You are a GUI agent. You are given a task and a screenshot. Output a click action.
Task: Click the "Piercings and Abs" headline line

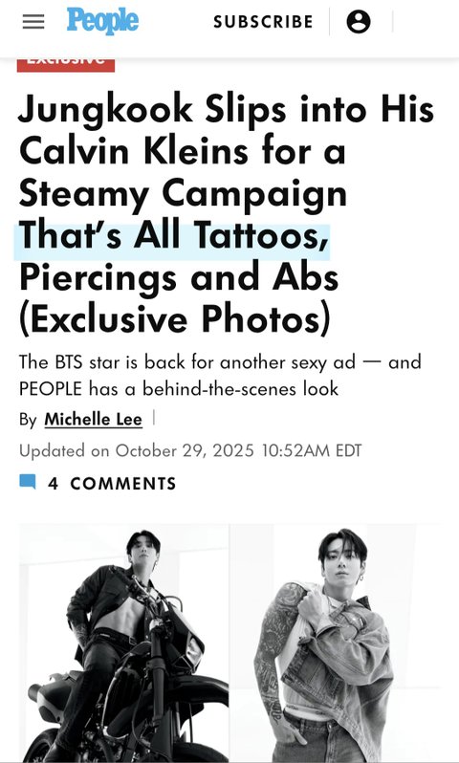(179, 277)
